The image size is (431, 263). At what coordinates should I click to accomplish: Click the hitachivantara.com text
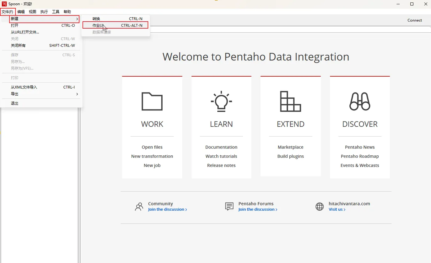tap(349, 204)
